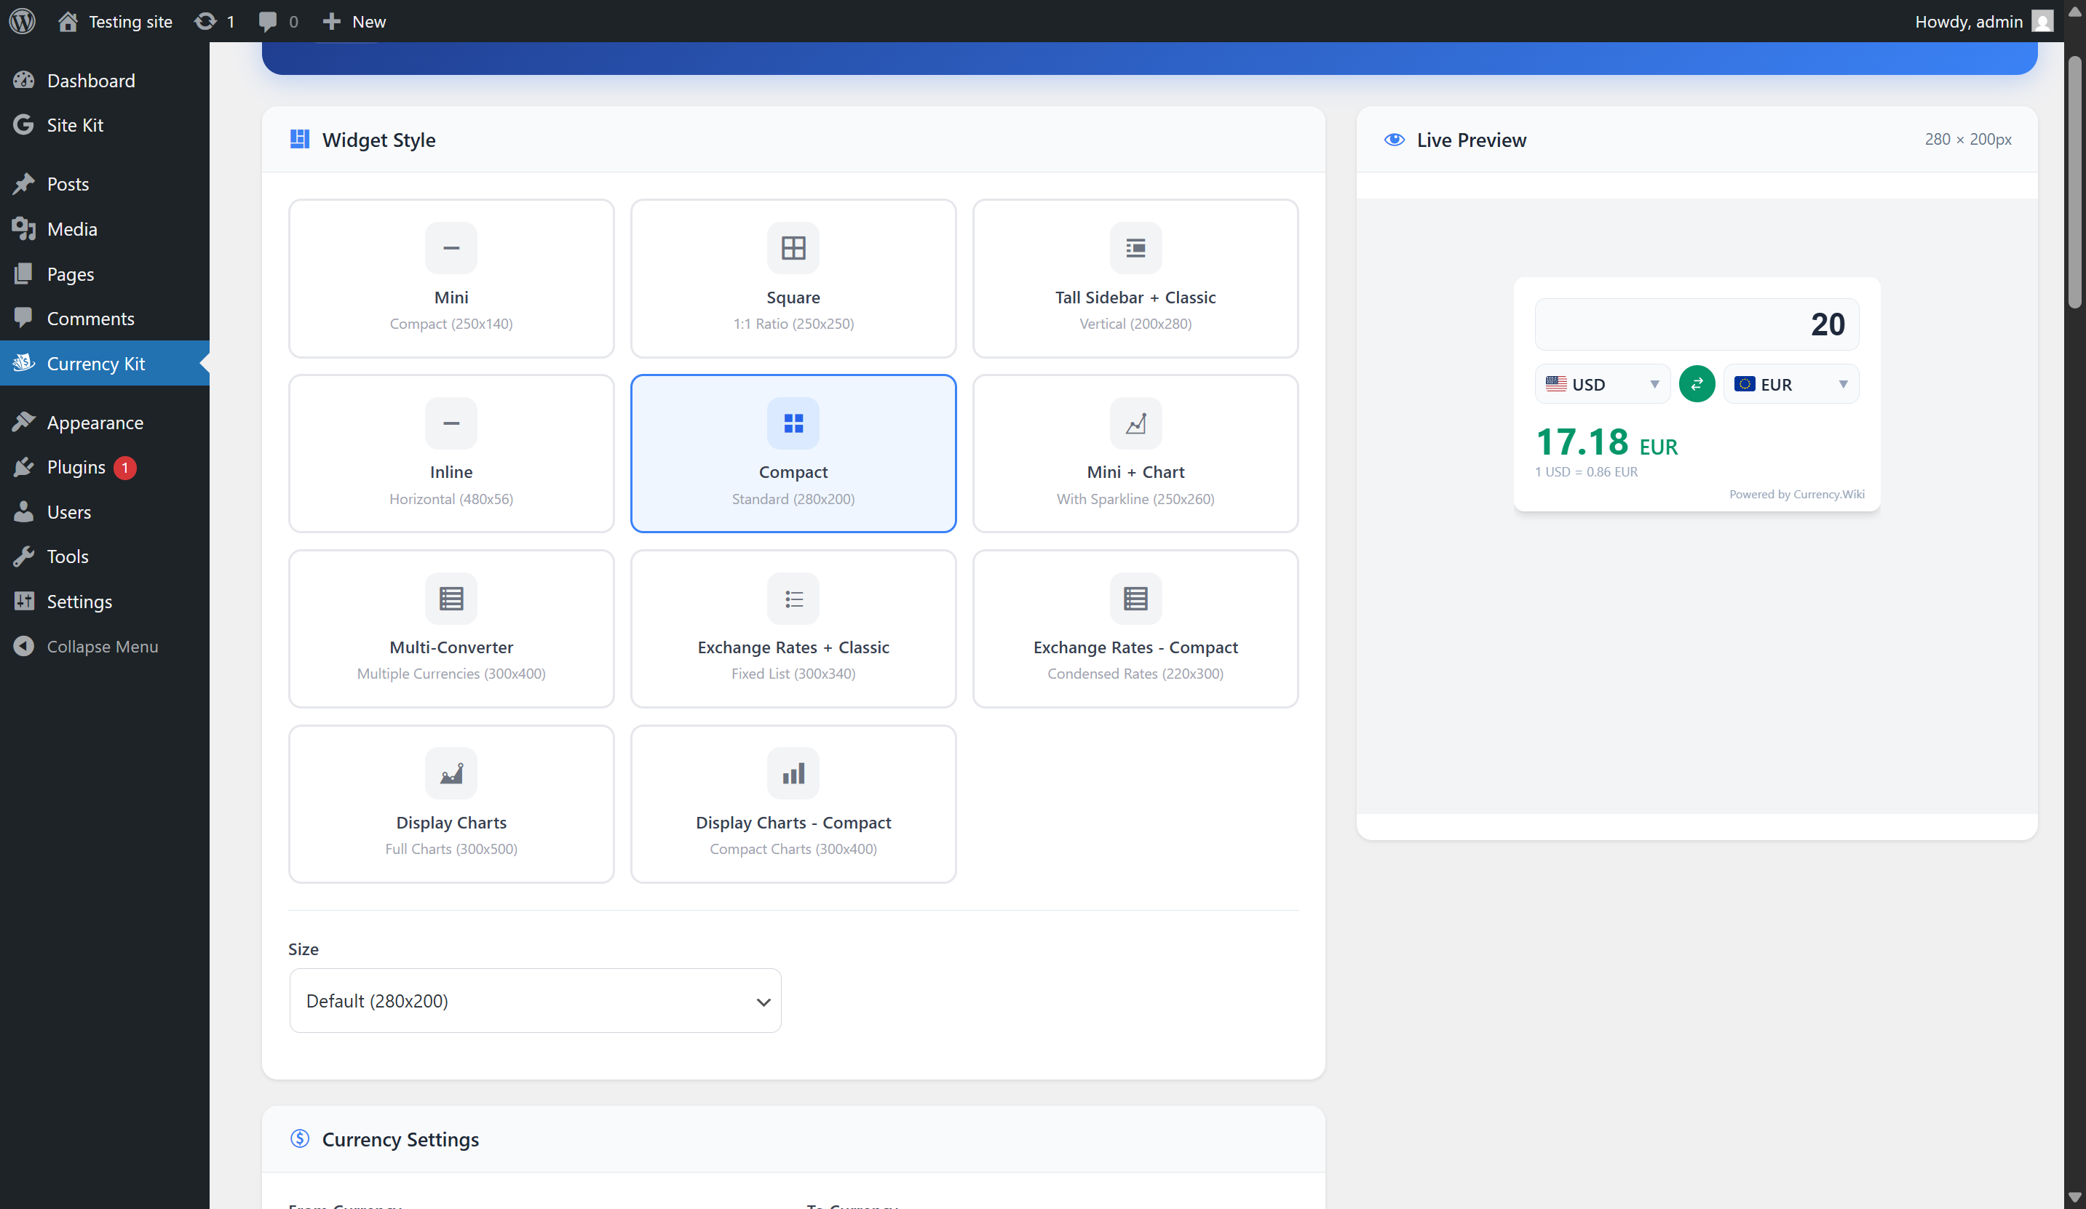
Task: Open the Size dropdown
Action: pos(535,1000)
